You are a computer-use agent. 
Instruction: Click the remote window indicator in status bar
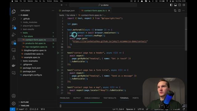click(x=12, y=109)
